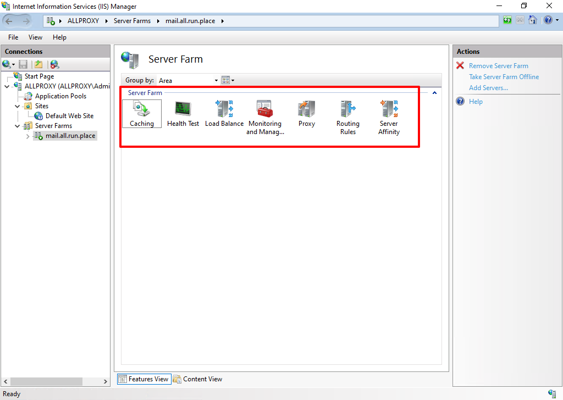Collapse the ALLPROXY server node

click(x=7, y=86)
